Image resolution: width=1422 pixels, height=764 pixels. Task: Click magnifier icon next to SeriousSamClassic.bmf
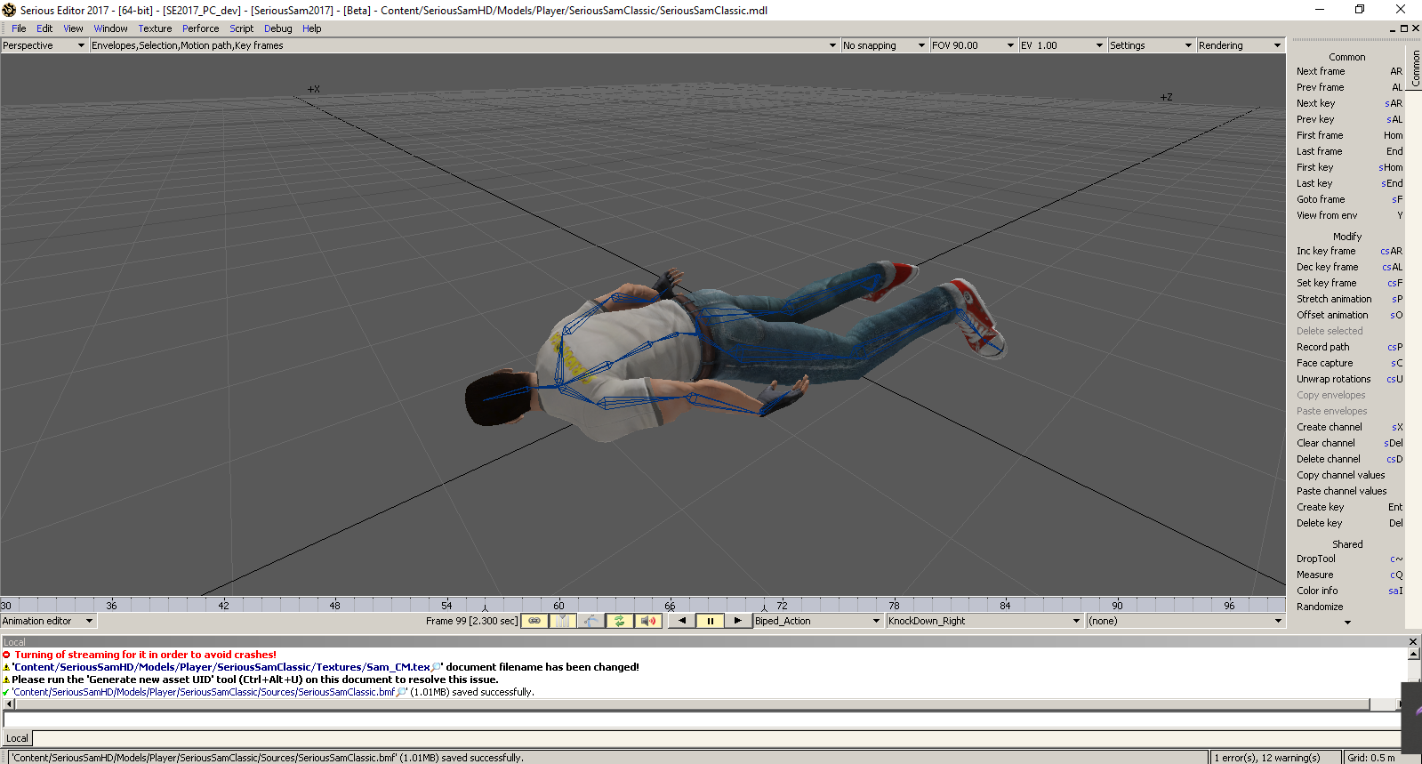401,692
